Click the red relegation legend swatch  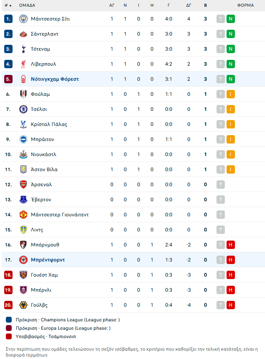[9, 336]
